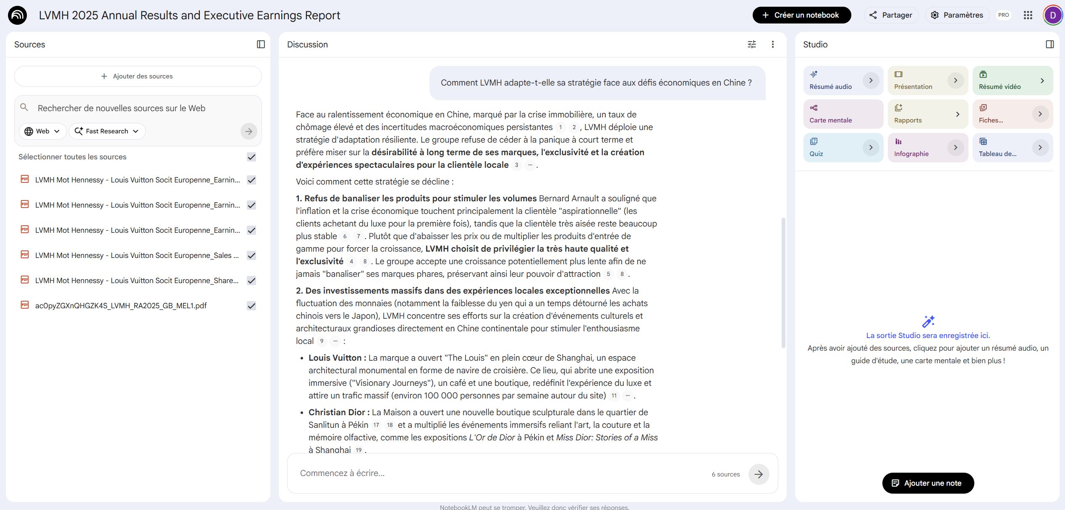Click "Créer un notebook" button
The height and width of the screenshot is (510, 1065).
coord(801,15)
